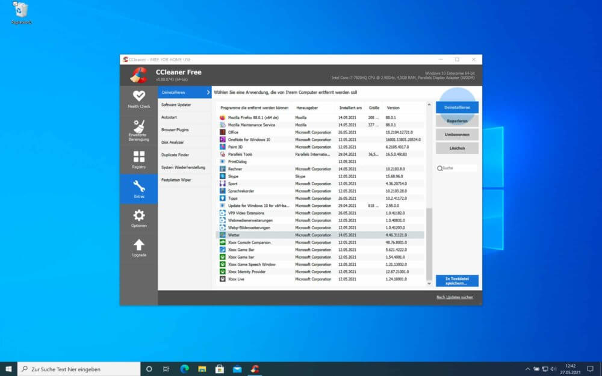Click the Xbox Console Companion icon

tap(222, 242)
